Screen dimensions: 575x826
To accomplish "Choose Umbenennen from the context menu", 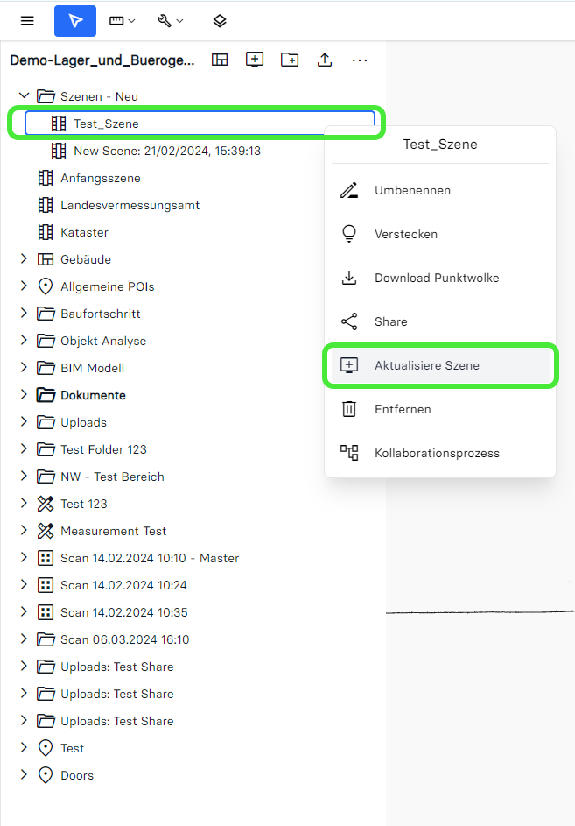I will click(x=412, y=190).
